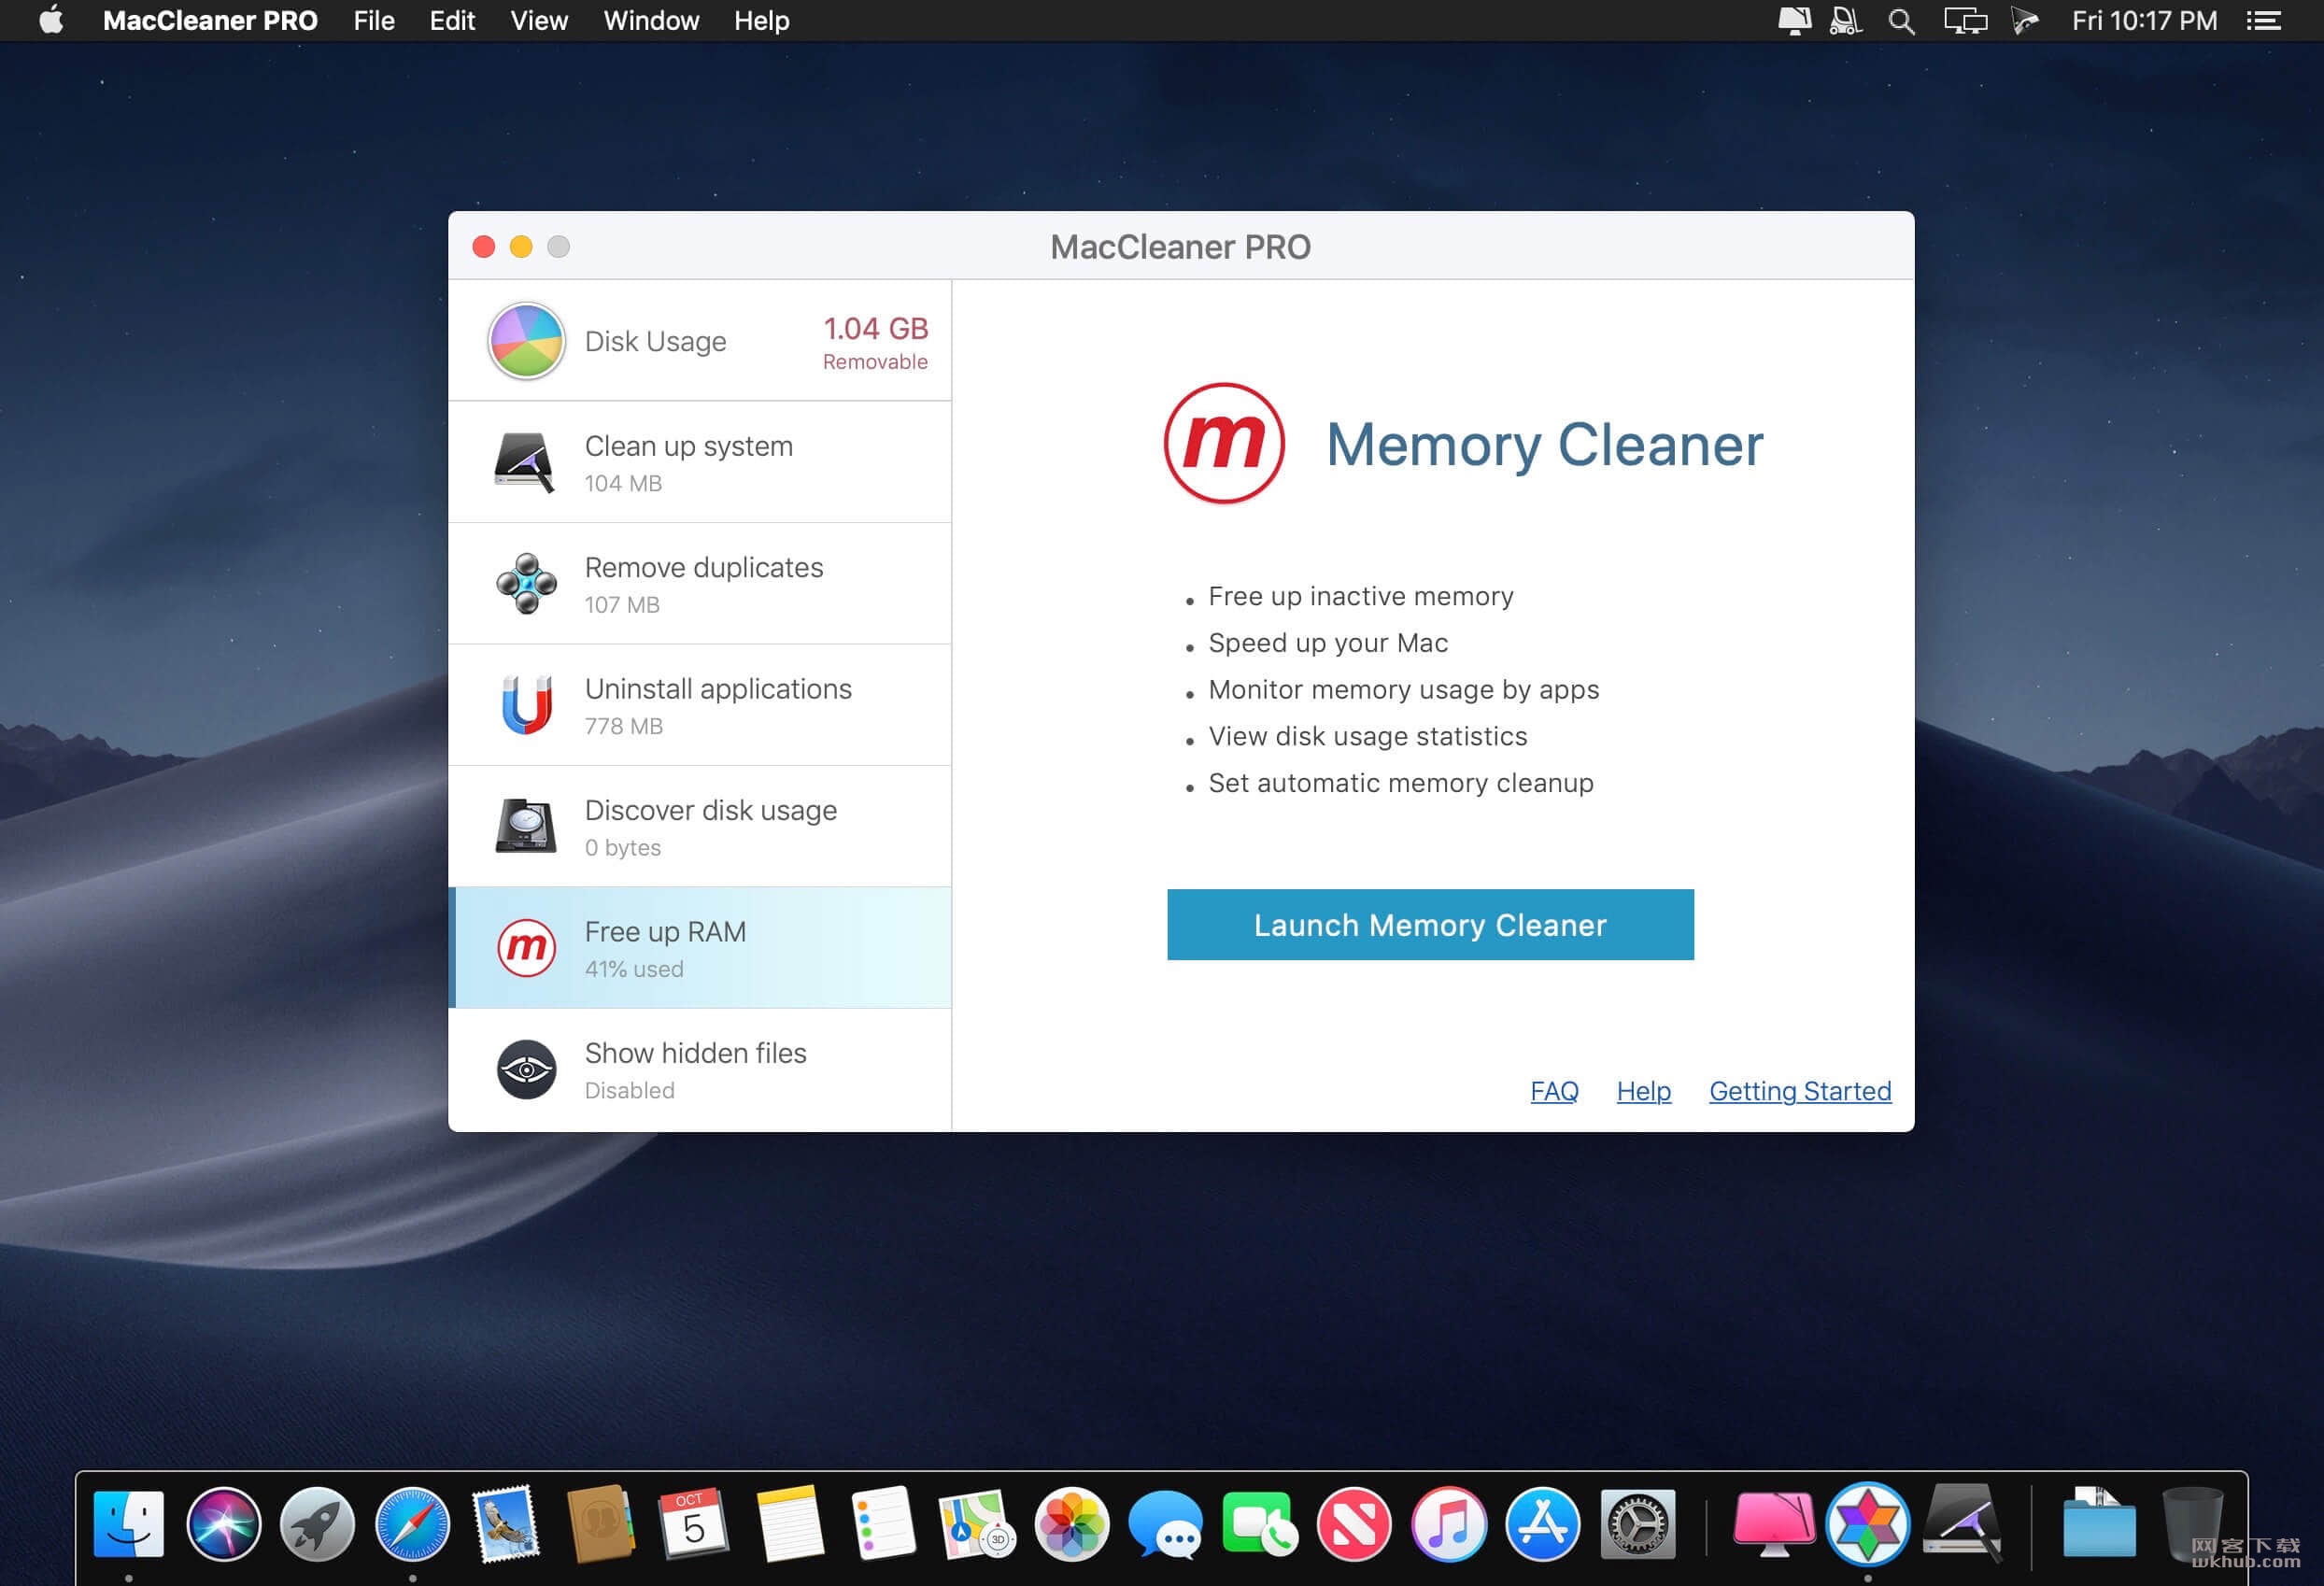Select Clean up system section

(x=700, y=462)
